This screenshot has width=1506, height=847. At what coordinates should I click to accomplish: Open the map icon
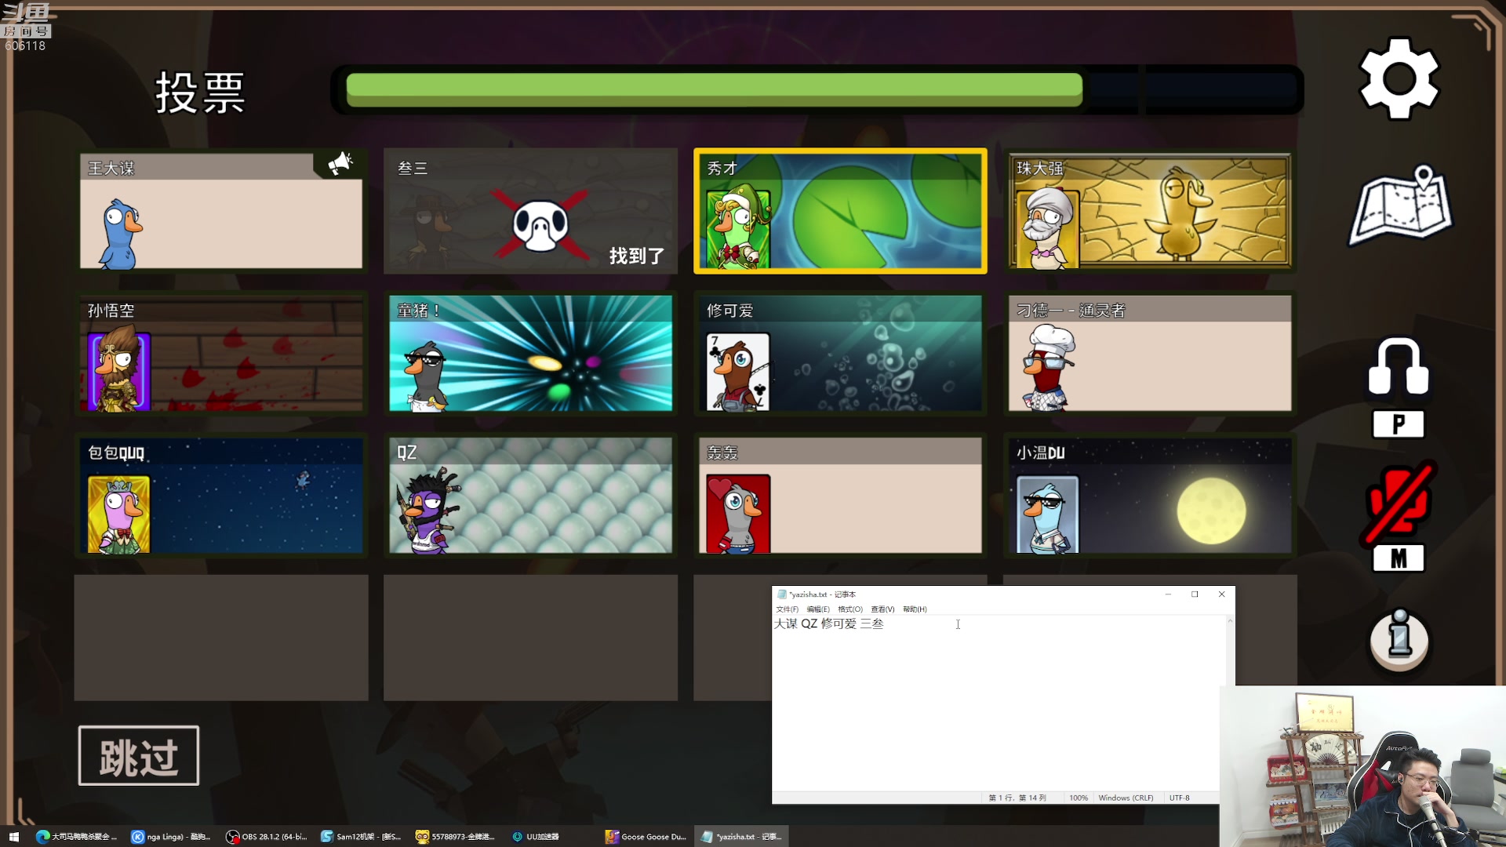pyautogui.click(x=1401, y=205)
